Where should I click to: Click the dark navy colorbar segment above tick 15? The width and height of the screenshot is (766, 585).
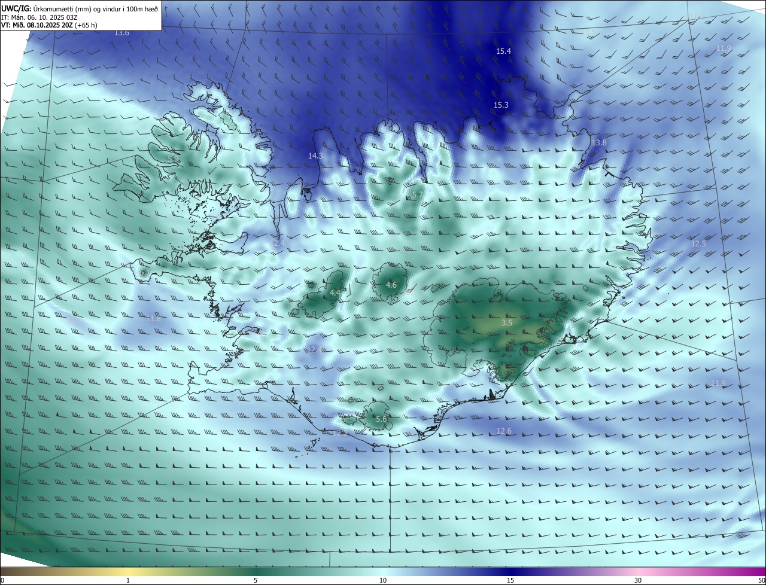click(510, 571)
